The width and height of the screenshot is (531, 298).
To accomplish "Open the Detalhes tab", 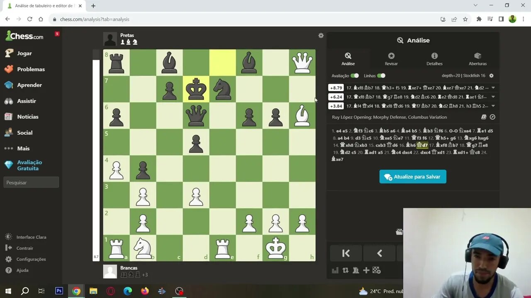I will pyautogui.click(x=434, y=59).
